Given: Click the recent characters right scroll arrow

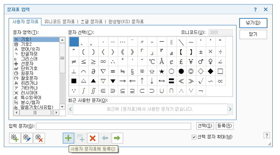Looking at the screenshot, I should coord(230,109).
